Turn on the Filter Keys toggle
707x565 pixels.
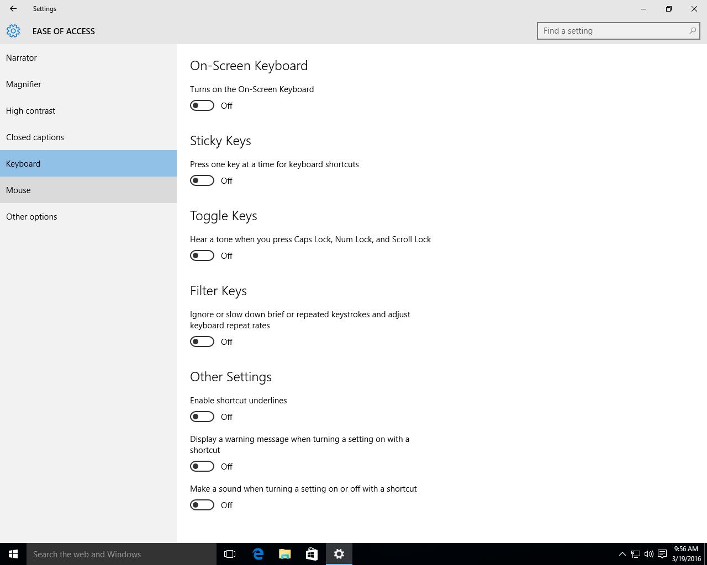(202, 342)
